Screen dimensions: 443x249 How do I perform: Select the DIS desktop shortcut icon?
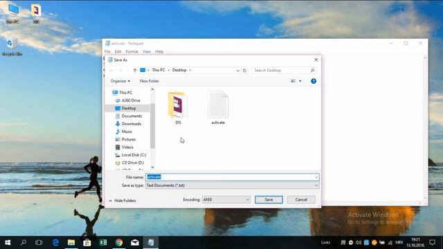(x=36, y=13)
